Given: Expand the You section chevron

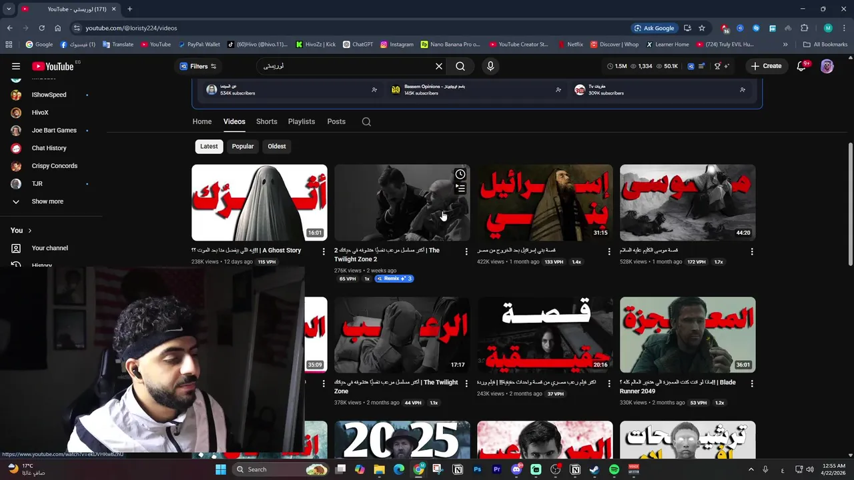Looking at the screenshot, I should pos(29,231).
